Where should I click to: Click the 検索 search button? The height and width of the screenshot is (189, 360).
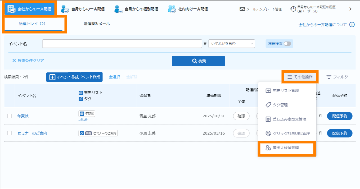[198, 61]
